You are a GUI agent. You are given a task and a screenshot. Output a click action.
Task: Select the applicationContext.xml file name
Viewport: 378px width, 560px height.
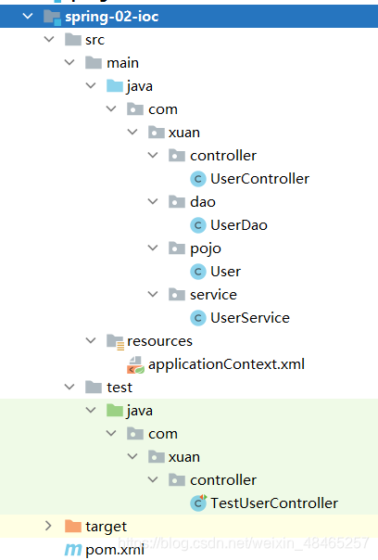pyautogui.click(x=226, y=364)
